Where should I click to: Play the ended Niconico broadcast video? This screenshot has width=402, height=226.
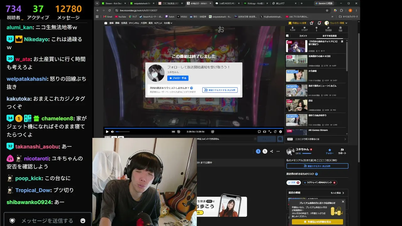click(107, 132)
